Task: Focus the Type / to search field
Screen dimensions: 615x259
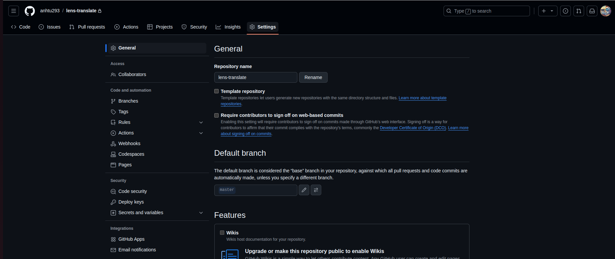Action: tap(486, 11)
